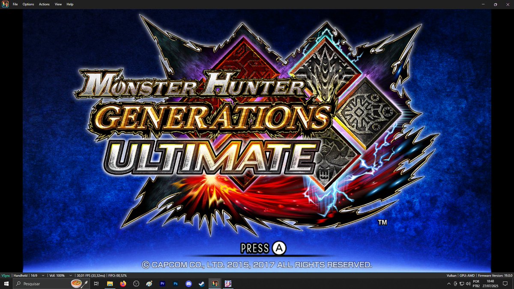Click the Firmware Version: 19.0.0 label
Screen dimensions: 514x289
(x=495, y=275)
